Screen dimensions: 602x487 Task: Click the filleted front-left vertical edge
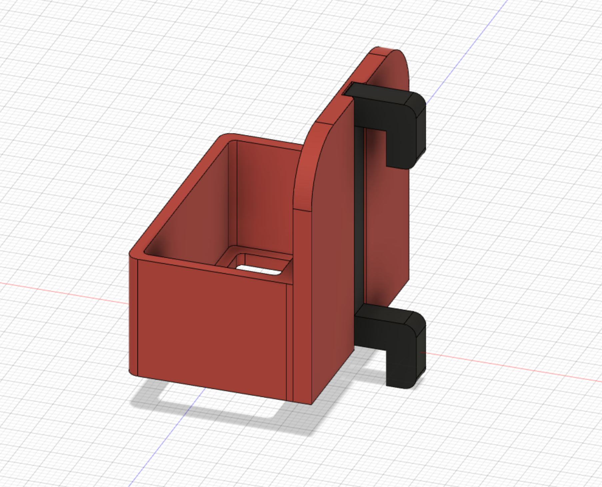coord(133,316)
